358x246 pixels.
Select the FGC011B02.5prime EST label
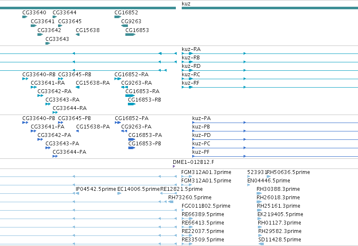206,206
